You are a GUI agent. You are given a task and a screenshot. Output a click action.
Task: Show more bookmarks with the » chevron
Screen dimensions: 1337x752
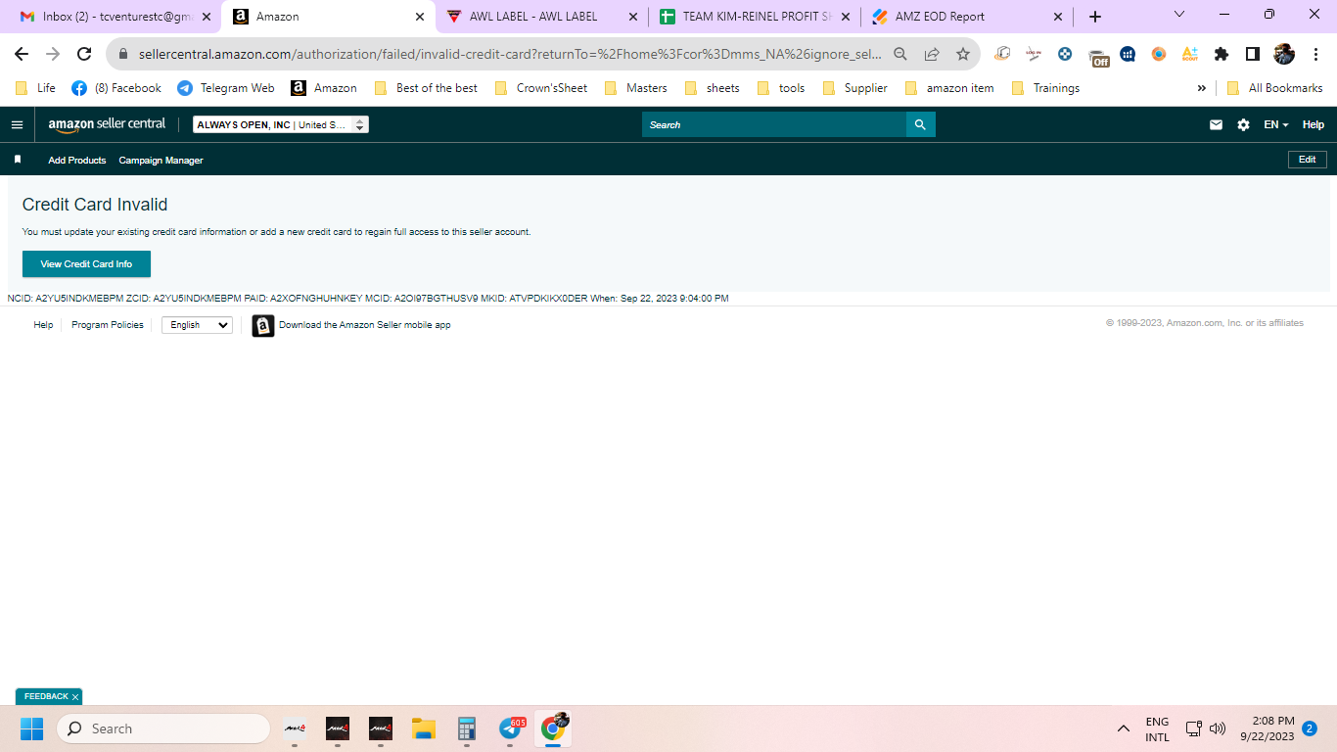point(1202,88)
